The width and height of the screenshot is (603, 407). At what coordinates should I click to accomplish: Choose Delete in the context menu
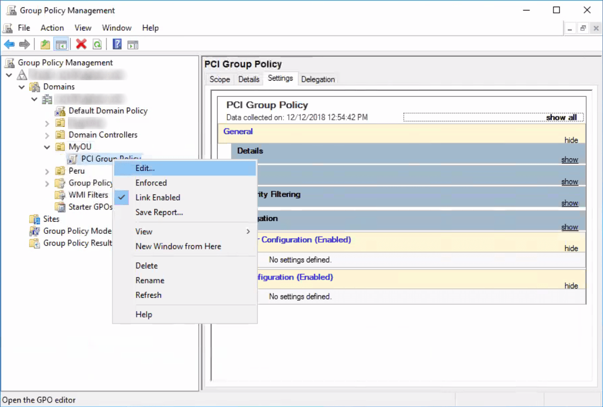[x=185, y=266]
